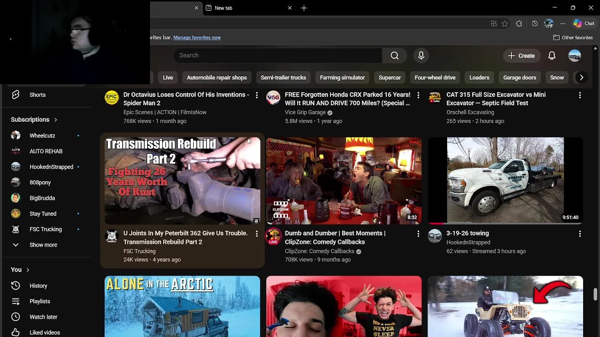
Task: Open more options for Honda CRX video
Action: click(x=418, y=95)
